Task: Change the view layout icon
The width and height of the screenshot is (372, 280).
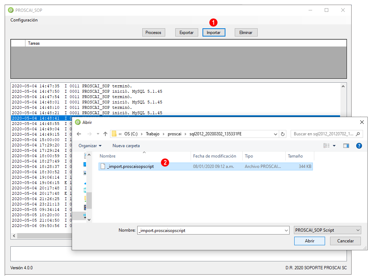Action: [x=326, y=146]
